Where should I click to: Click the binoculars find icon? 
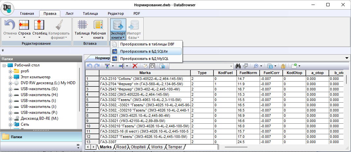pos(239,66)
